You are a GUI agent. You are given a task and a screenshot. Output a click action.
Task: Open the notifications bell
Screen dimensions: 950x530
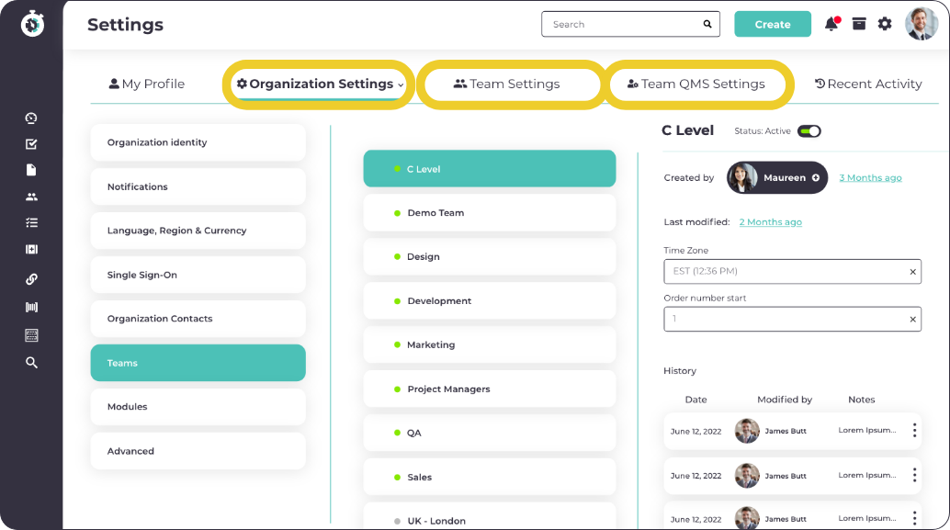(x=831, y=24)
